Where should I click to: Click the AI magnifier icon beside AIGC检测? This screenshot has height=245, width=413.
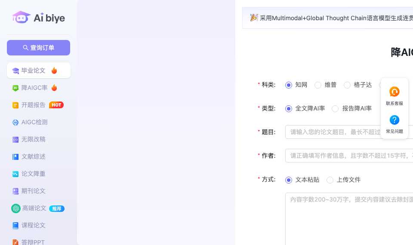[15, 122]
